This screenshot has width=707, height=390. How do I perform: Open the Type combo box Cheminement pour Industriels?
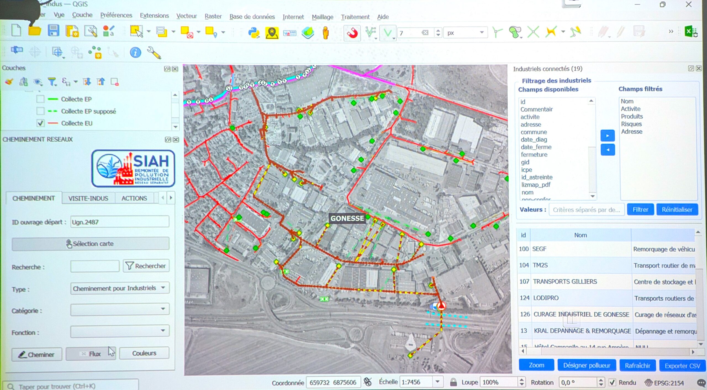[x=120, y=288]
